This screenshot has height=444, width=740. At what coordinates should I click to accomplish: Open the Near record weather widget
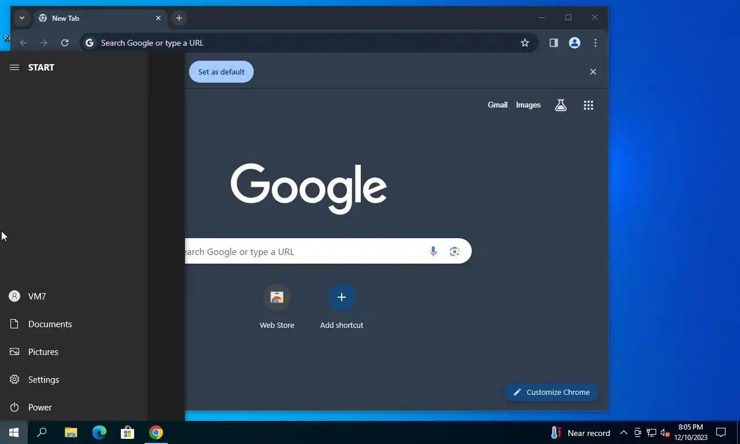point(580,433)
